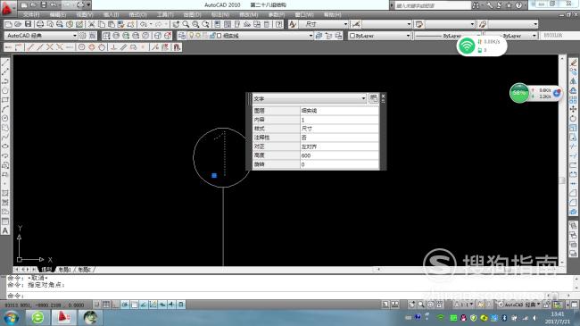Click the Cut (scissors) icon
Image resolution: width=580 pixels, height=326 pixels.
(91, 24)
